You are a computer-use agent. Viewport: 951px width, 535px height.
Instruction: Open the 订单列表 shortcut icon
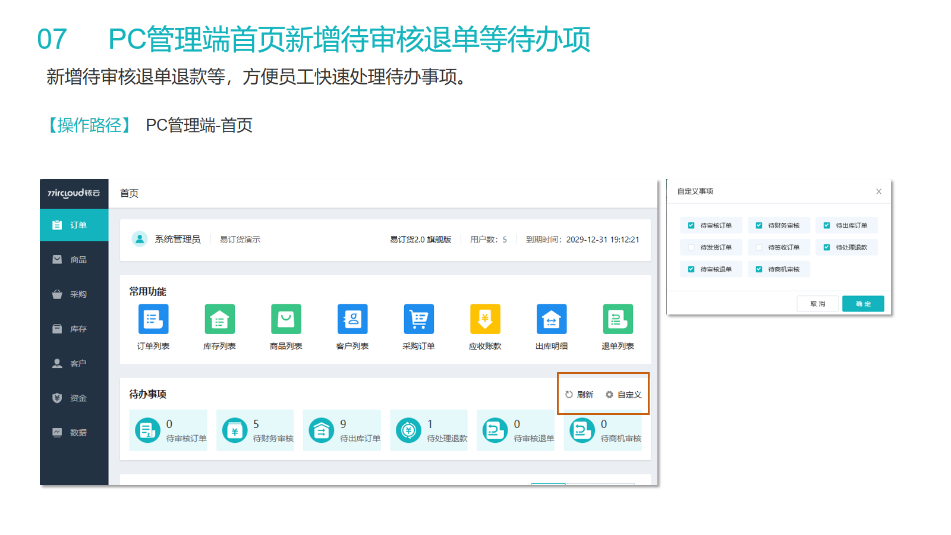point(153,319)
